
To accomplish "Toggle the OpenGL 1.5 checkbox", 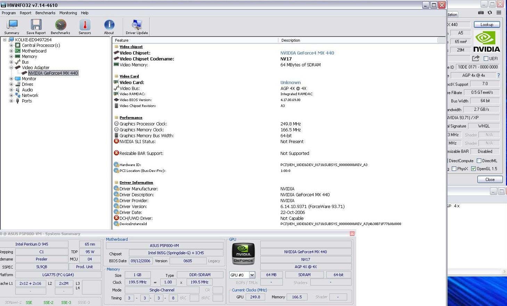I will [473, 169].
